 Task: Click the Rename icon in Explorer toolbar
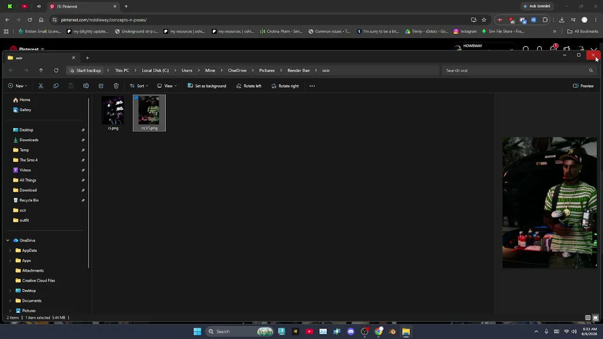pos(86,86)
